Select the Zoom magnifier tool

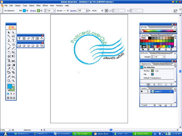coord(13,81)
